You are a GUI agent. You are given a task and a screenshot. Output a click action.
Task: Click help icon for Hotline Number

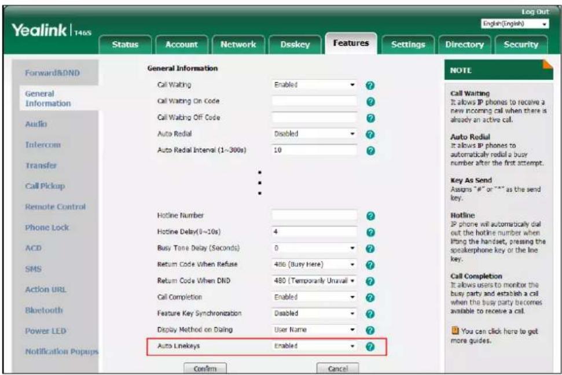[x=370, y=216]
